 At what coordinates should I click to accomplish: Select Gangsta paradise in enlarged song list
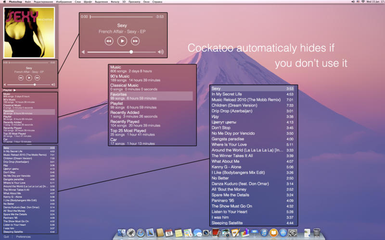point(253,139)
